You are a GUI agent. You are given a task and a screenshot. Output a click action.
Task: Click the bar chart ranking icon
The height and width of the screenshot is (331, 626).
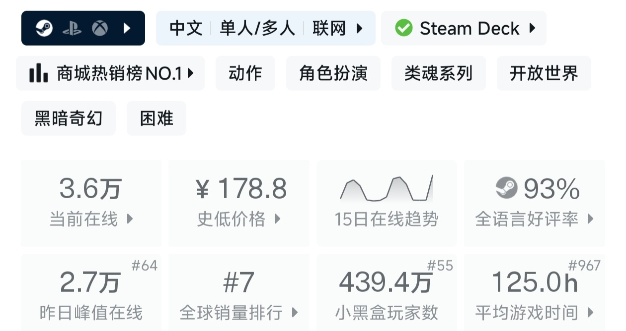38,73
